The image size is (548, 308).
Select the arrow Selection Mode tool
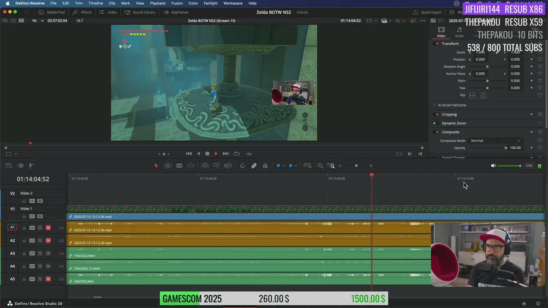156,166
